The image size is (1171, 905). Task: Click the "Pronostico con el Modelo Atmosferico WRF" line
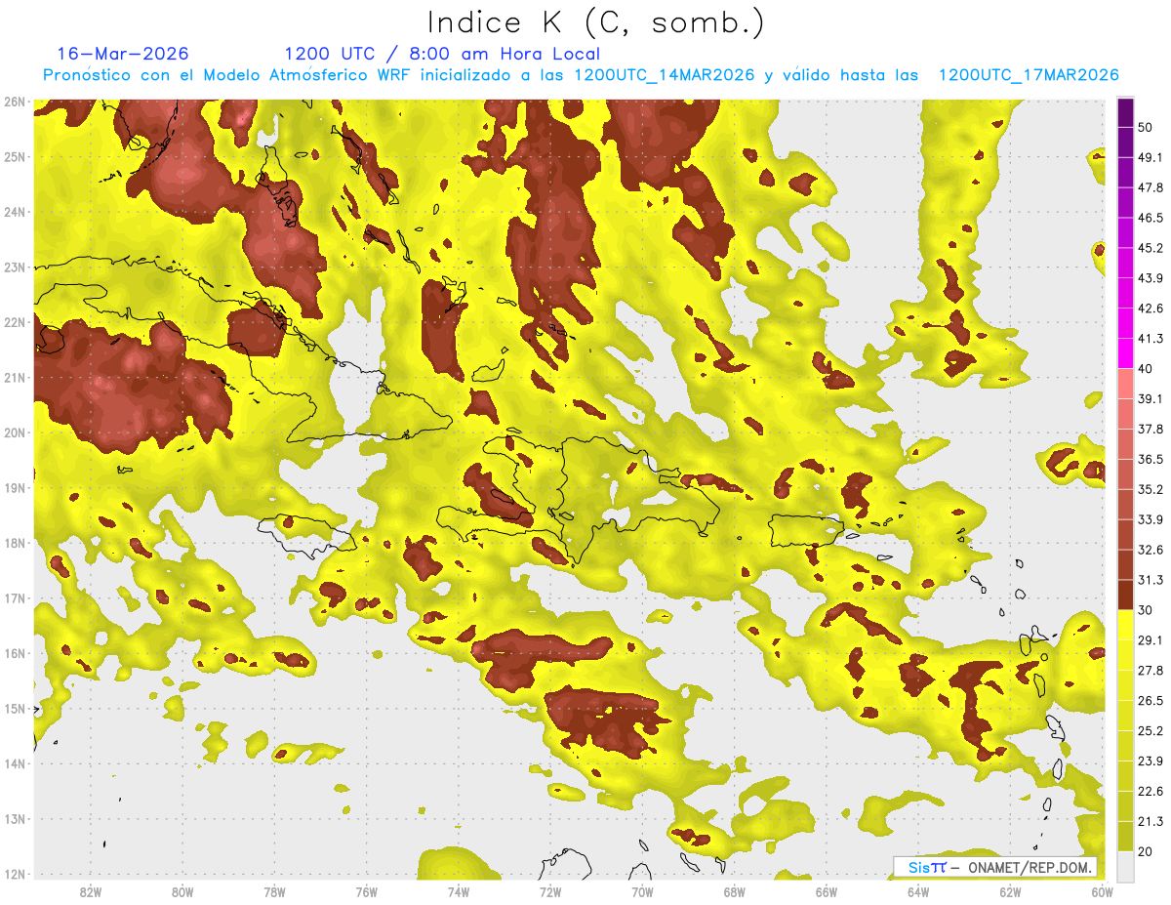pyautogui.click(x=581, y=75)
